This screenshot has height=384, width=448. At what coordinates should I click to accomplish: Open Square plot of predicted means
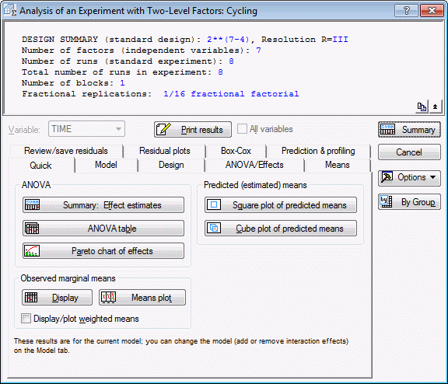(281, 205)
